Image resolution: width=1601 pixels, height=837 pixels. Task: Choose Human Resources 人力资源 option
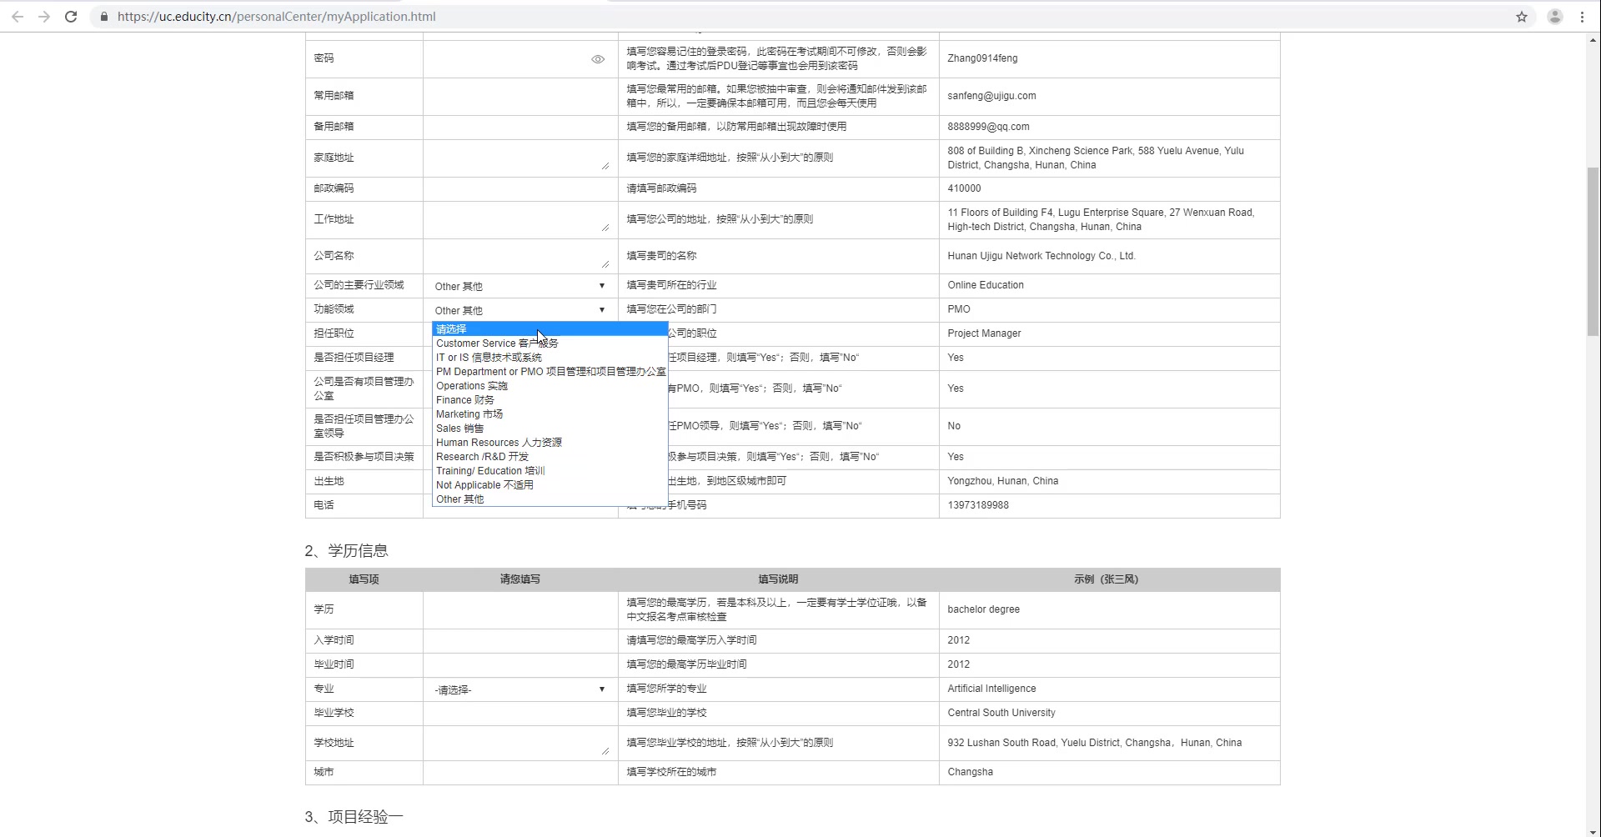pyautogui.click(x=550, y=443)
